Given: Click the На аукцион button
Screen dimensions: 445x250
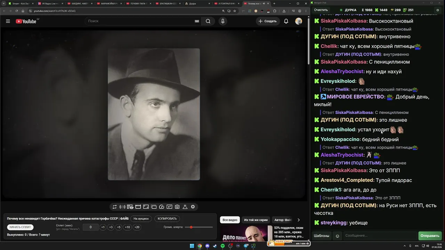Looking at the screenshot, I should coord(141,219).
